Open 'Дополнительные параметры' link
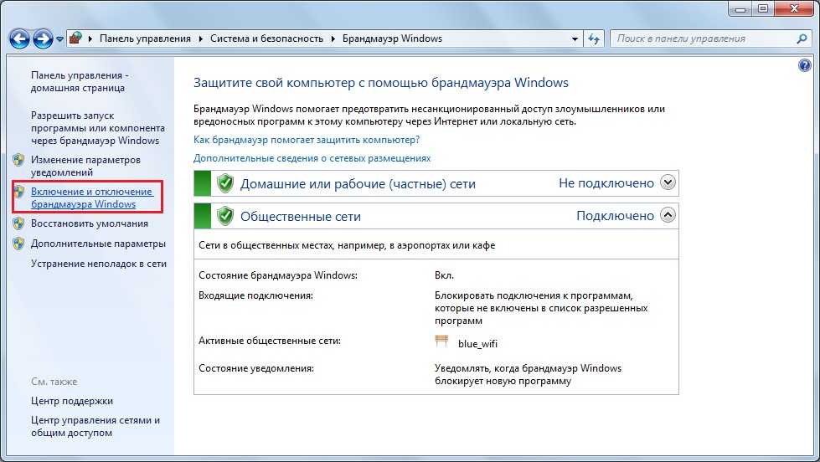The width and height of the screenshot is (820, 462). [98, 244]
